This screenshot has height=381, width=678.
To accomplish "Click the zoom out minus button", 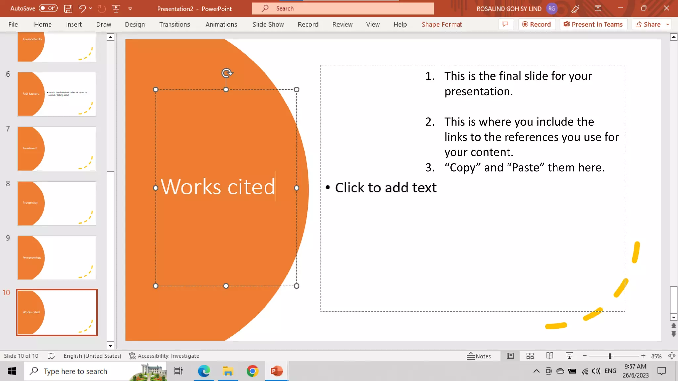I will [585, 356].
